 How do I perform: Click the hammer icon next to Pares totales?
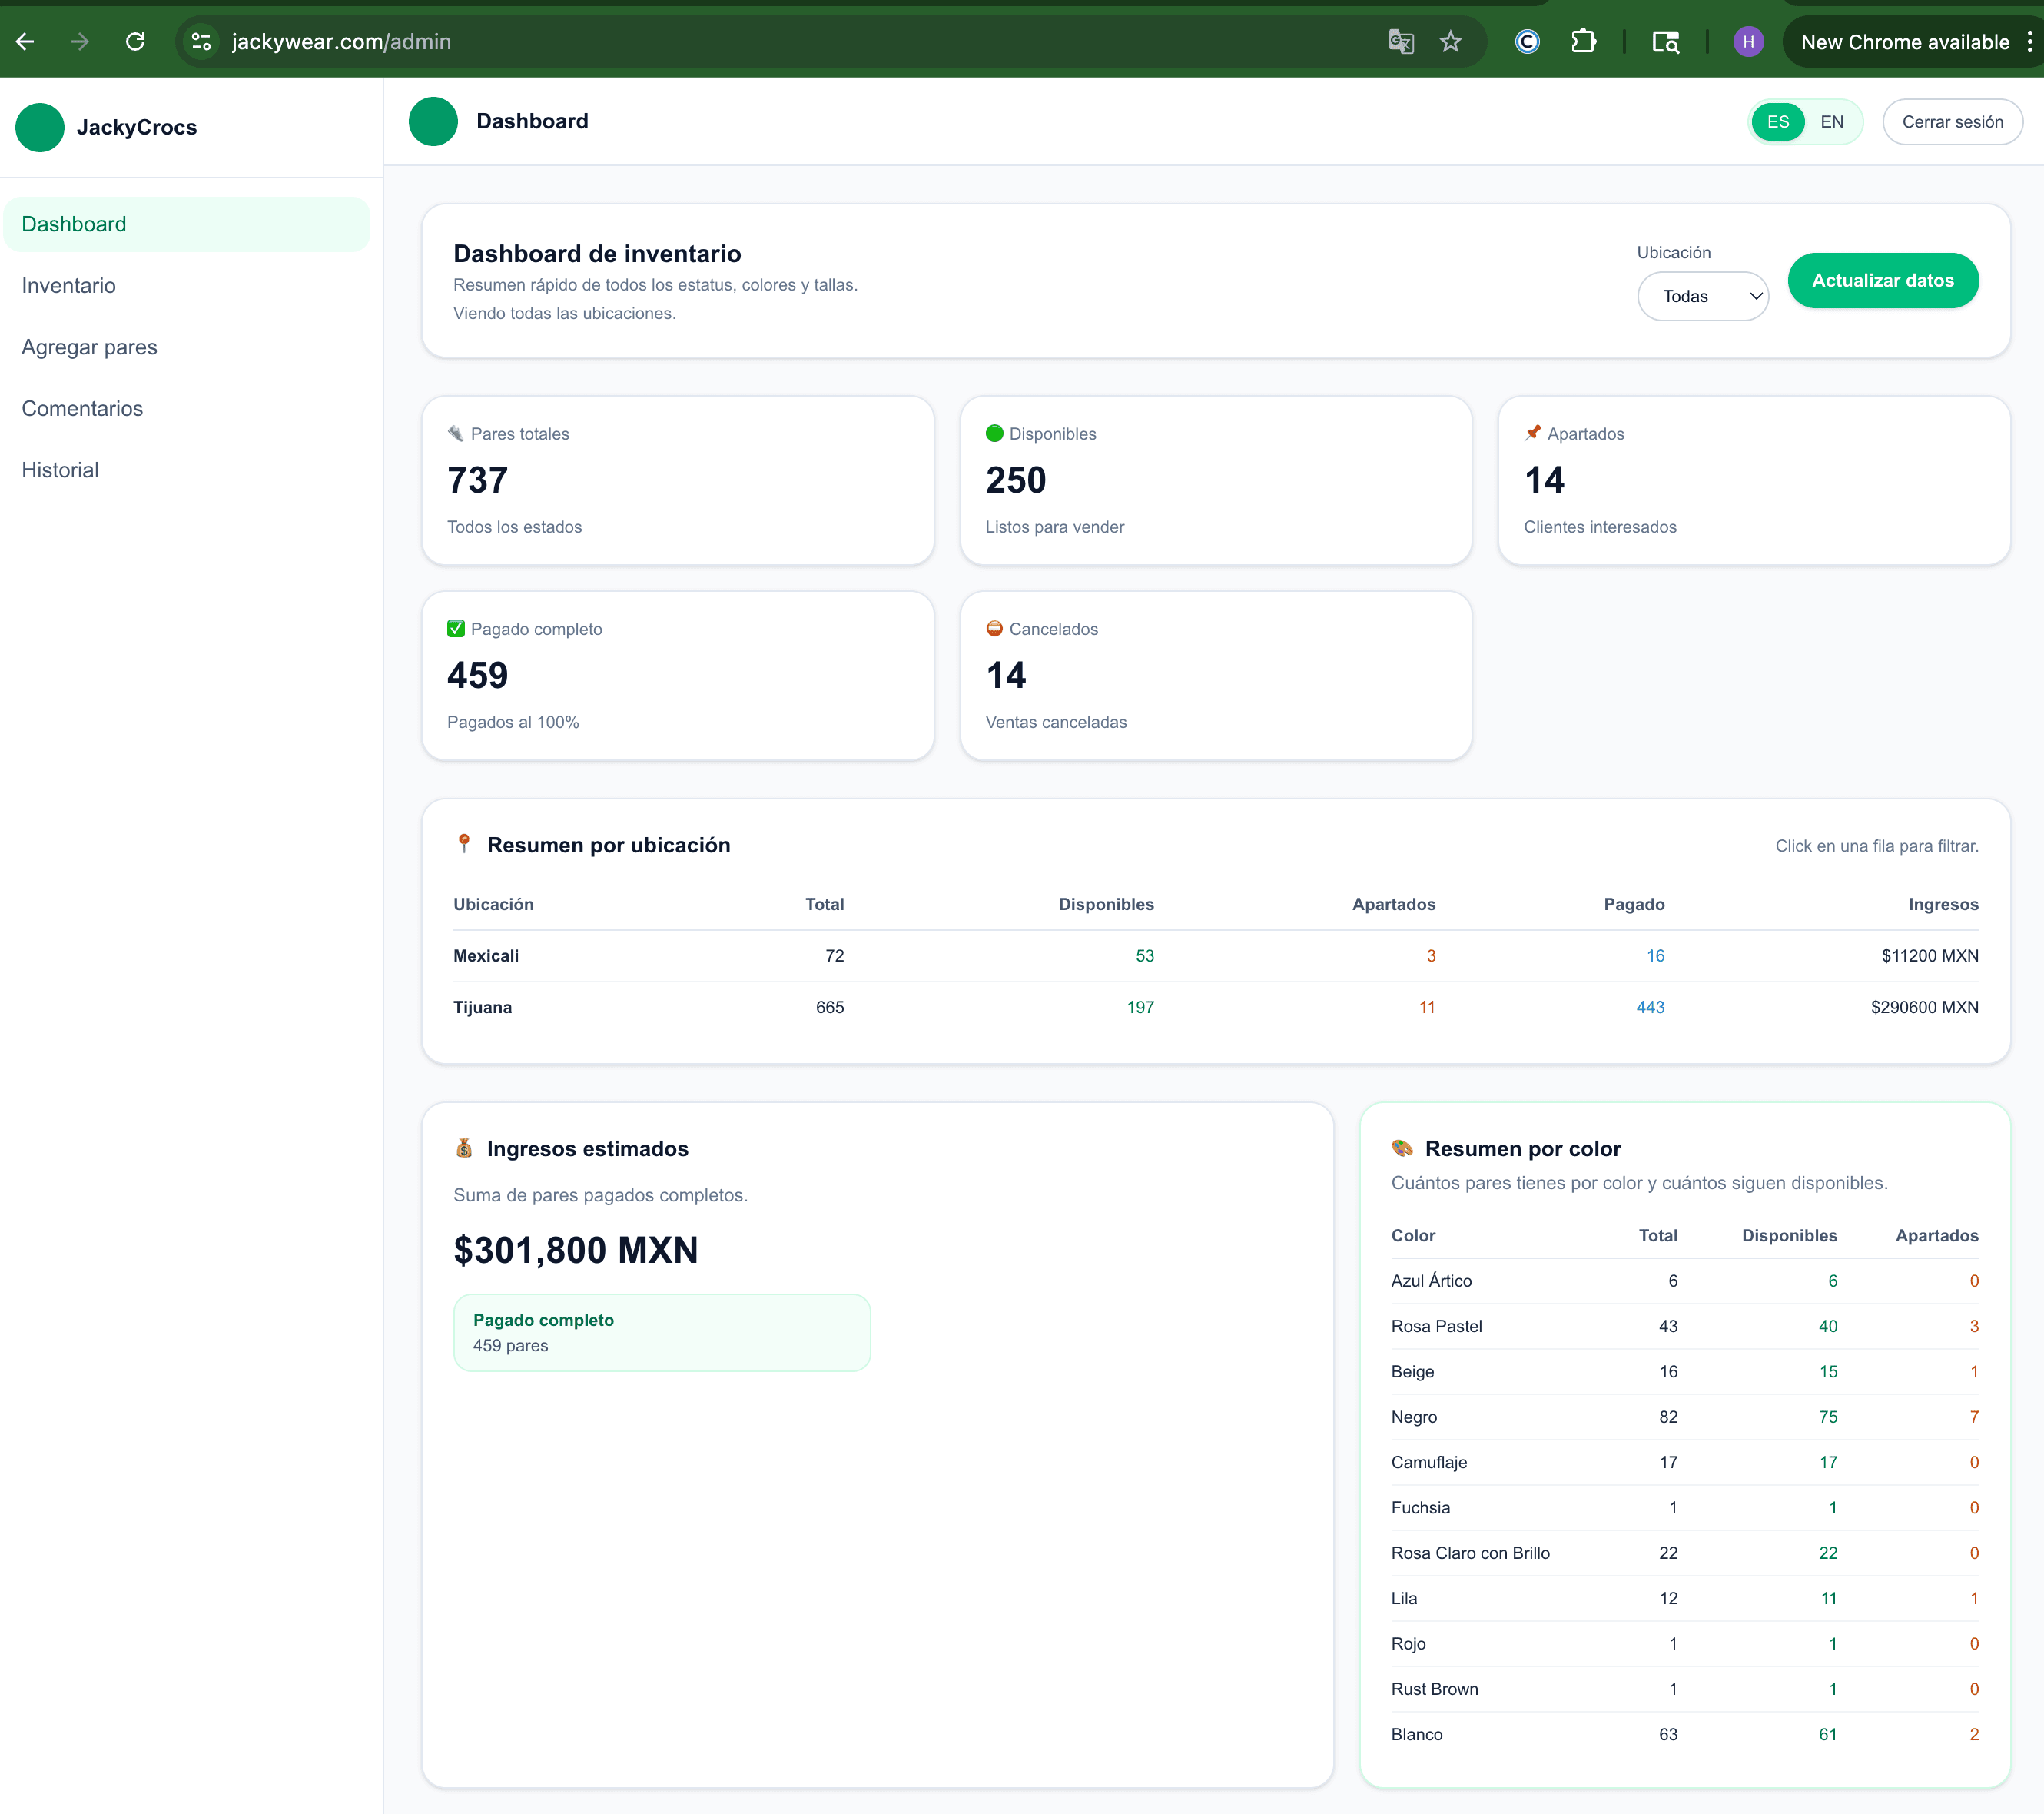pos(456,434)
